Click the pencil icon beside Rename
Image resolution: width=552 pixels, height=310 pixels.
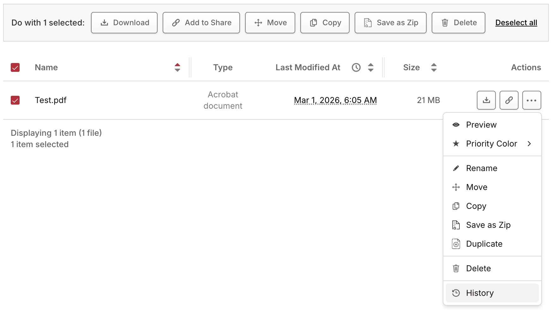coord(456,168)
